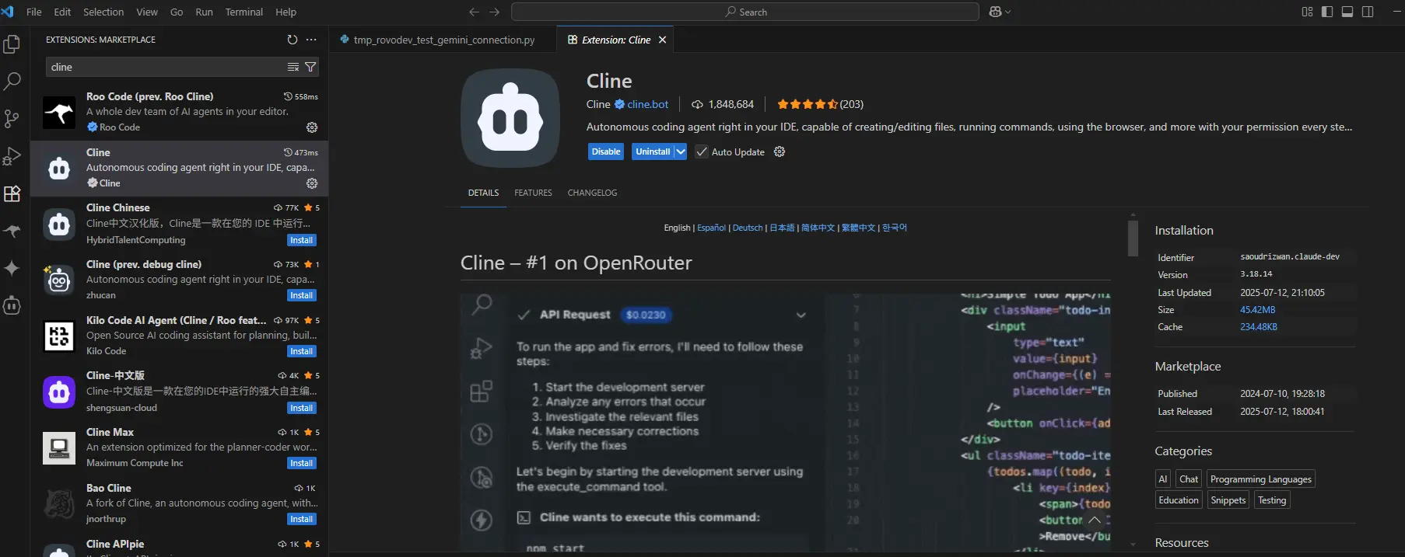Open Cline robot icon in activity bar

click(12, 305)
